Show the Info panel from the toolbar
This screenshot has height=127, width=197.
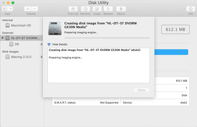(191, 9)
